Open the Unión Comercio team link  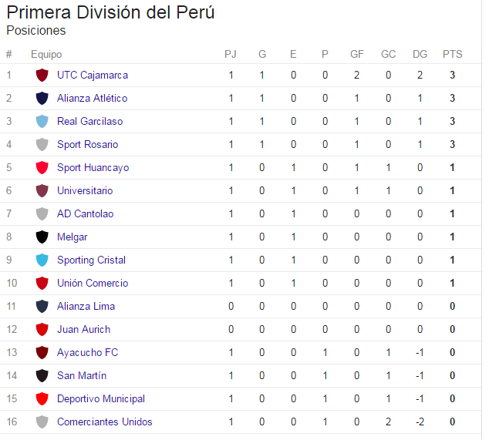coord(93,284)
